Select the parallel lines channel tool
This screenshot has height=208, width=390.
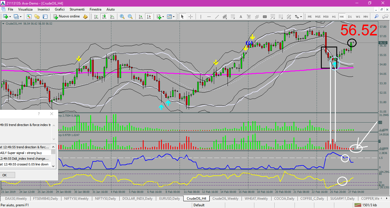[x=257, y=17]
